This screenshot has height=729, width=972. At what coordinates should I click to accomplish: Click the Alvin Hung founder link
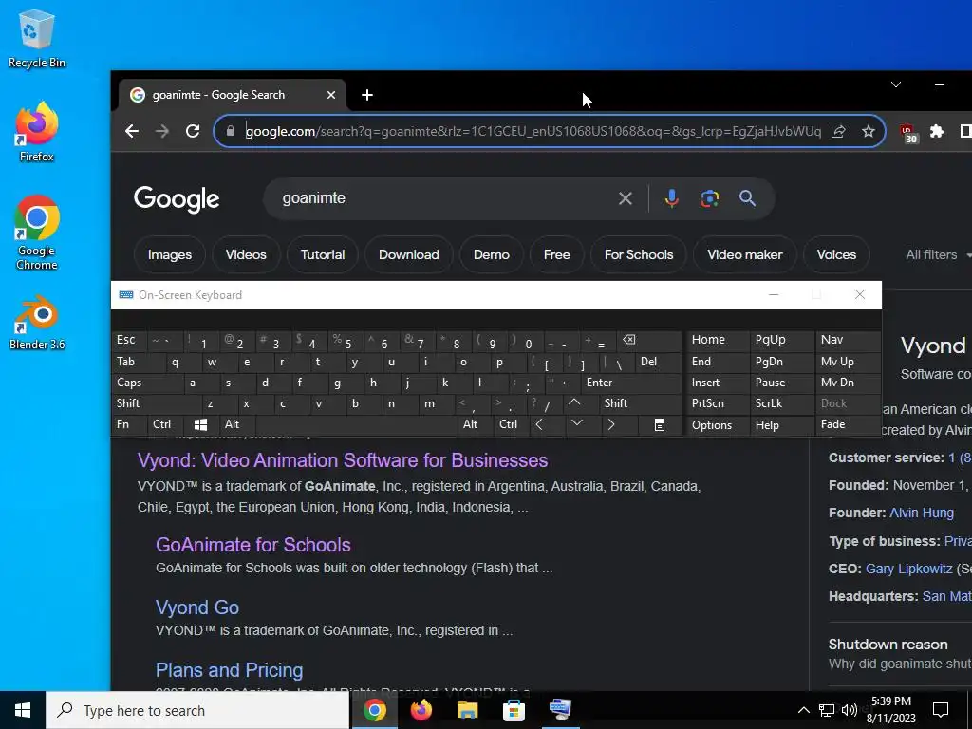[x=921, y=513]
